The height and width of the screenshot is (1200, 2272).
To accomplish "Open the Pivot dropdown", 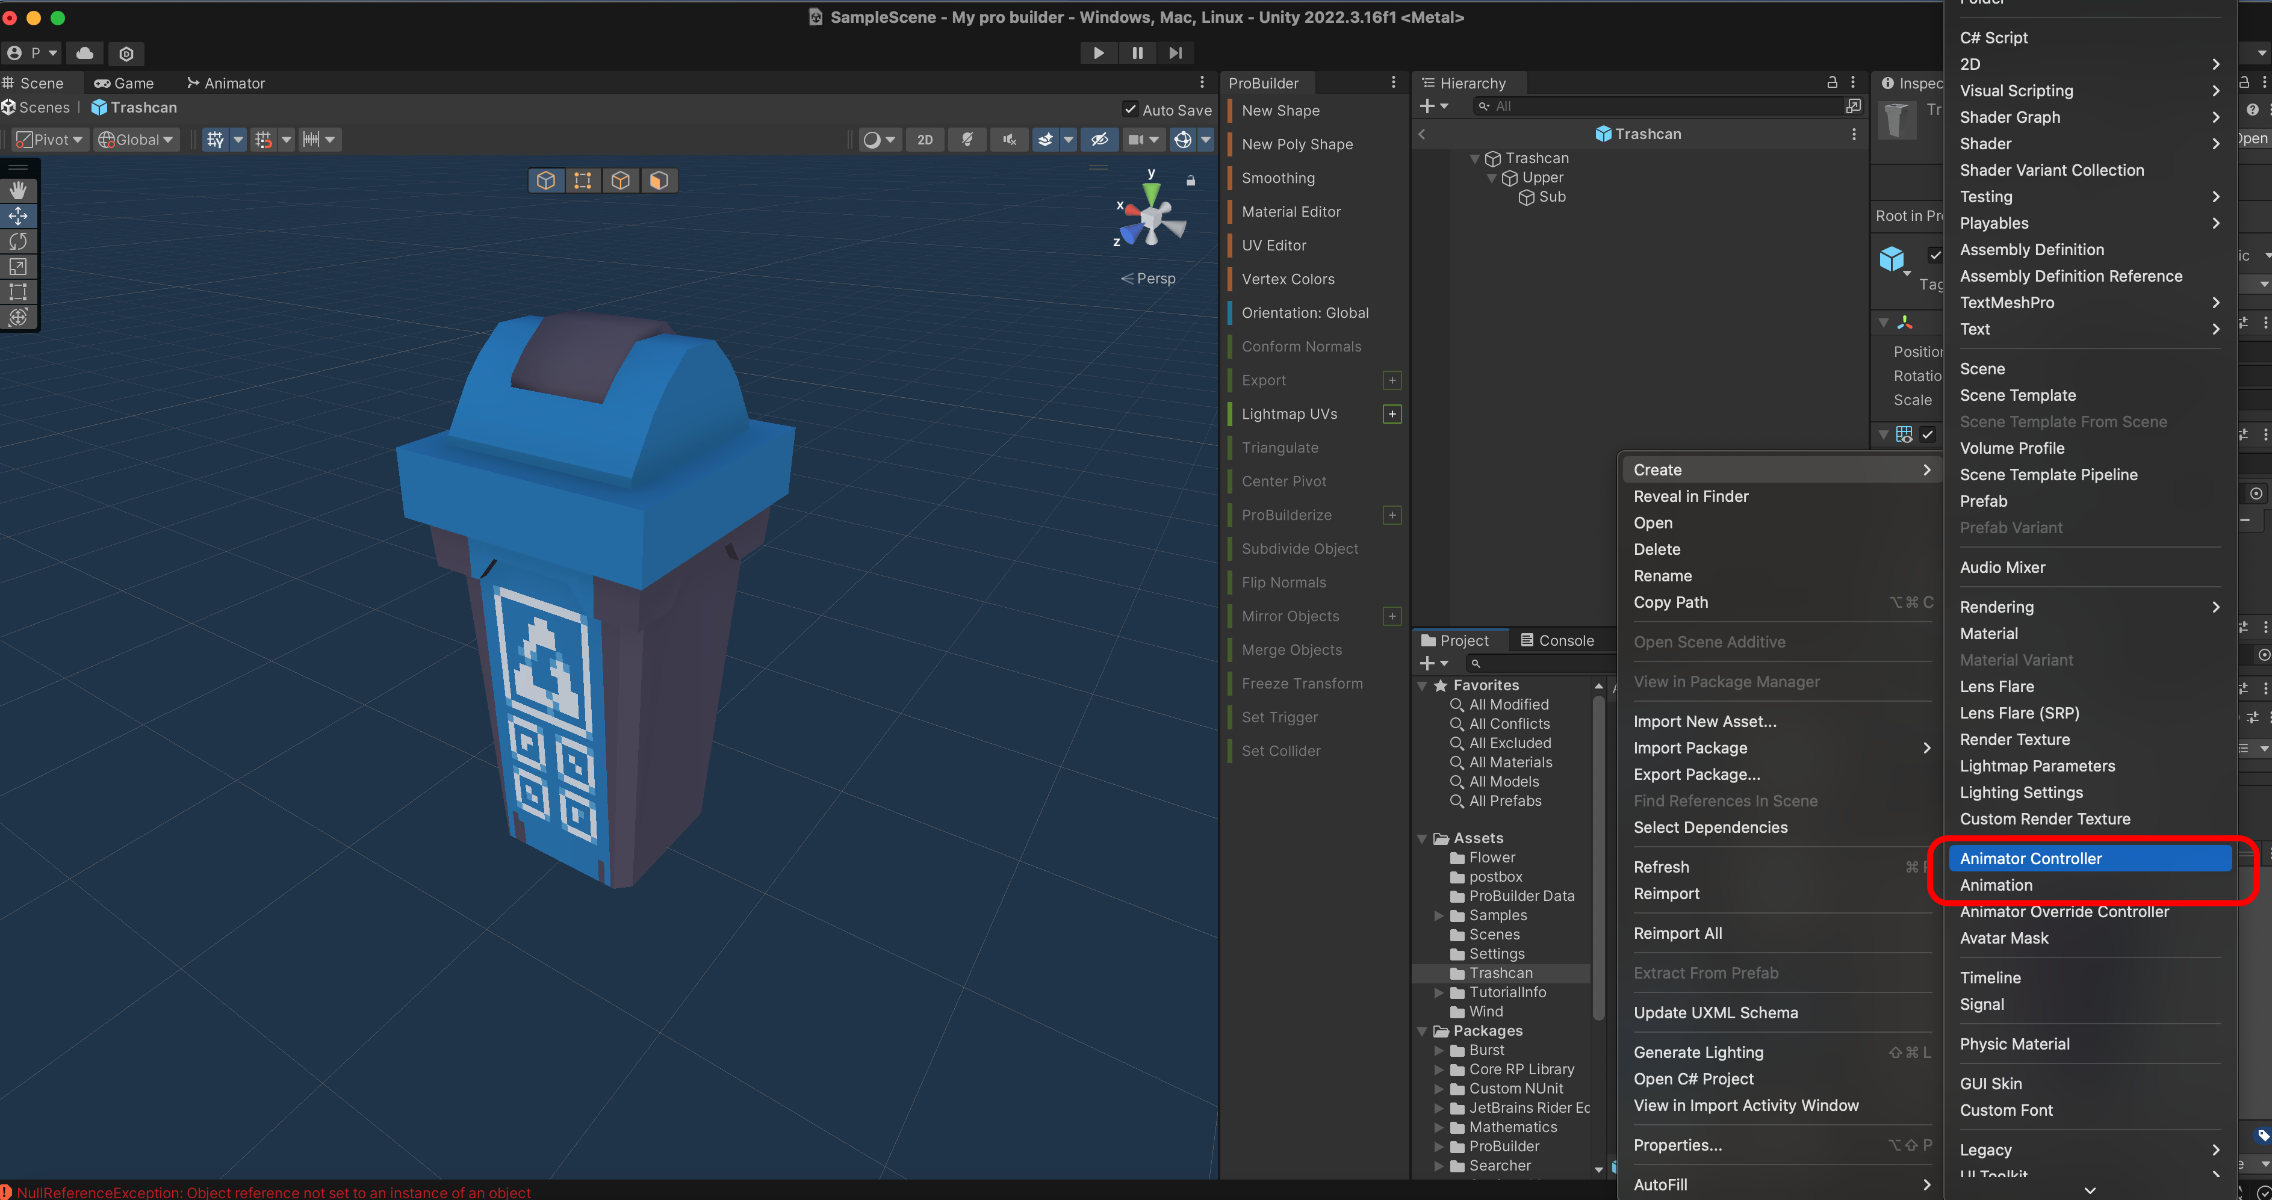I will 51,139.
